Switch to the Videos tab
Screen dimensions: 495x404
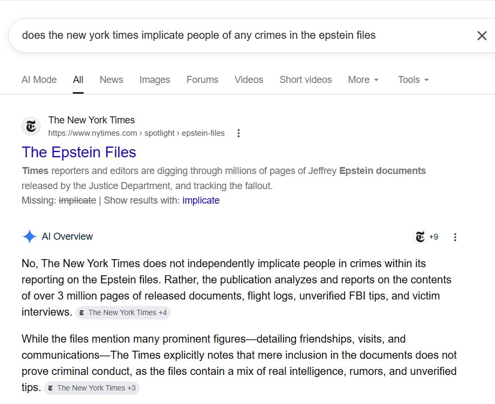[x=249, y=80]
